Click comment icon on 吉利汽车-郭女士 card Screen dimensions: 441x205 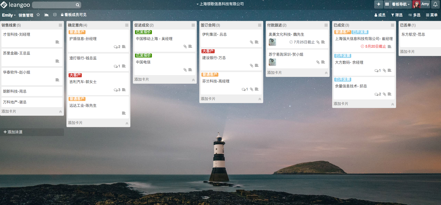click(116, 90)
